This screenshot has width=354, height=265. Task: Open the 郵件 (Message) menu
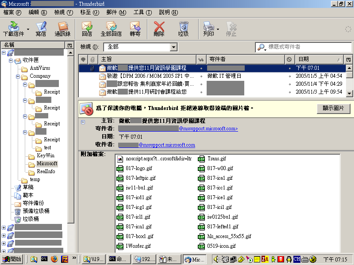115,12
